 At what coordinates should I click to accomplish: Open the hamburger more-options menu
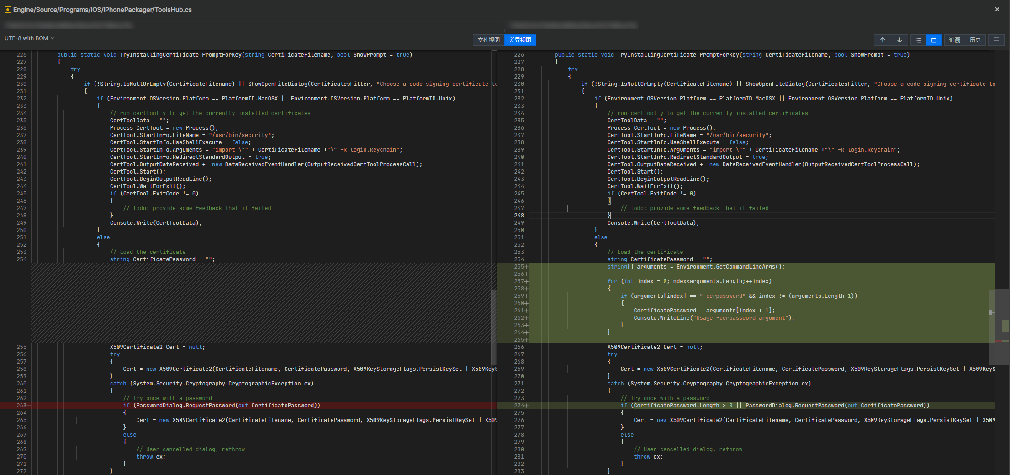click(996, 40)
